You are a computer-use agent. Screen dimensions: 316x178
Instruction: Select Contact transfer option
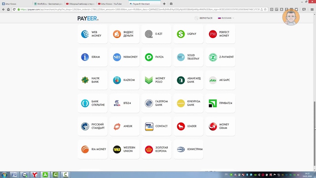click(156, 126)
